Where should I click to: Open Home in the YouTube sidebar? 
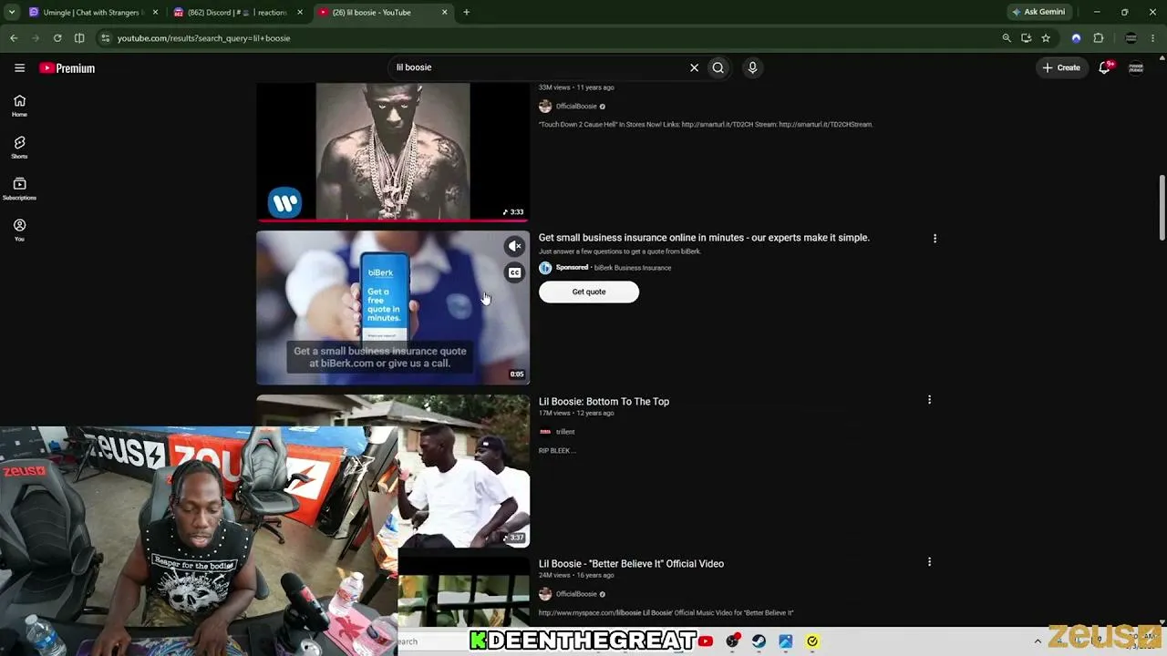[19, 106]
